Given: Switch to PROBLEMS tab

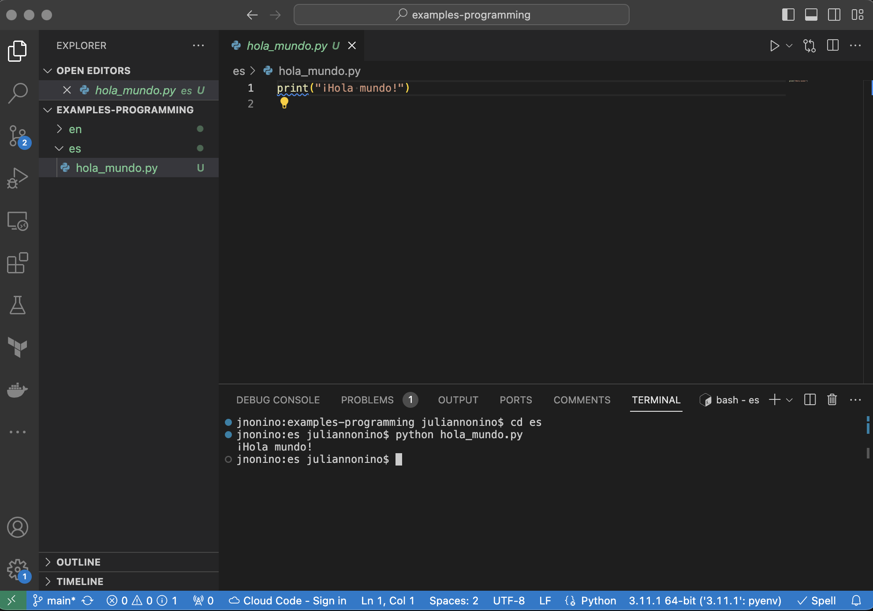Looking at the screenshot, I should (368, 399).
